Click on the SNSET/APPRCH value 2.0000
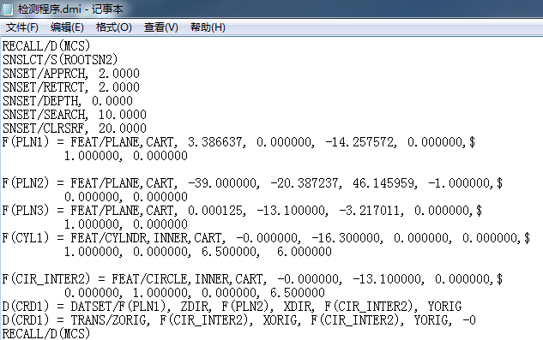543x340 pixels. pyautogui.click(x=119, y=74)
